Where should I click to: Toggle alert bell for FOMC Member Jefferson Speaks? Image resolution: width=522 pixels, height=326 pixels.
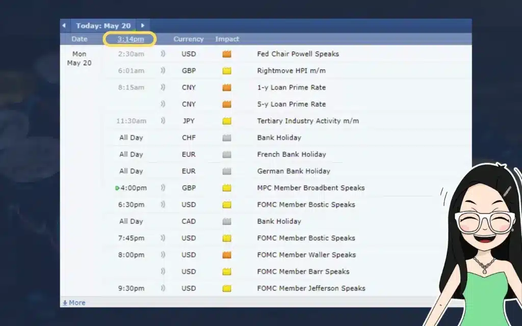point(163,288)
